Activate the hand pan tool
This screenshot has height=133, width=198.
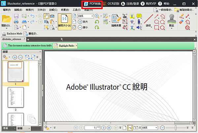tap(46, 16)
